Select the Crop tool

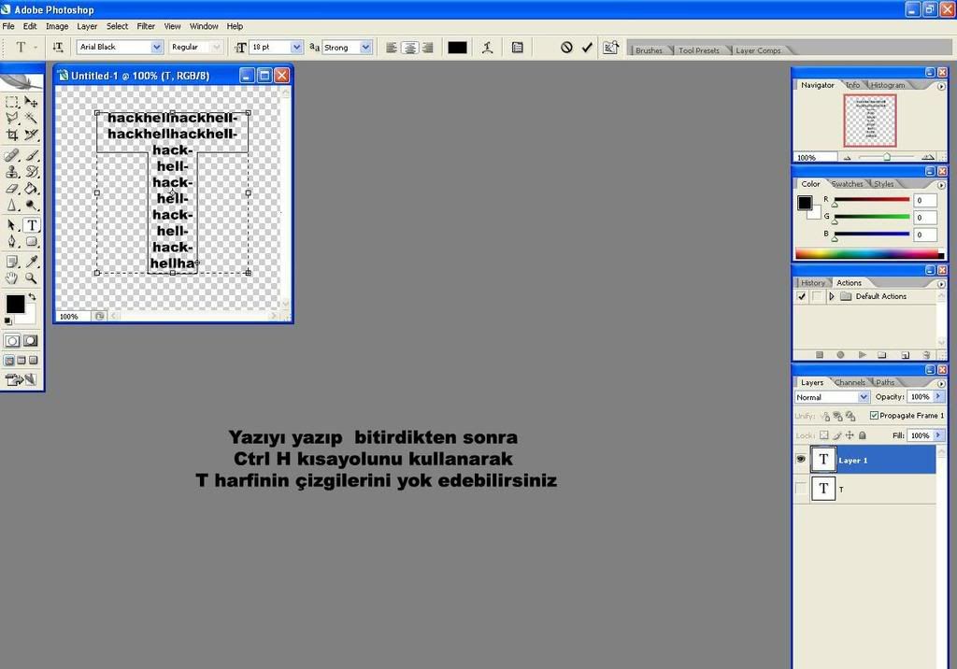click(12, 135)
